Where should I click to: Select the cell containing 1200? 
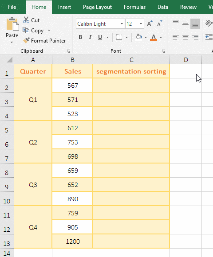coord(72,241)
